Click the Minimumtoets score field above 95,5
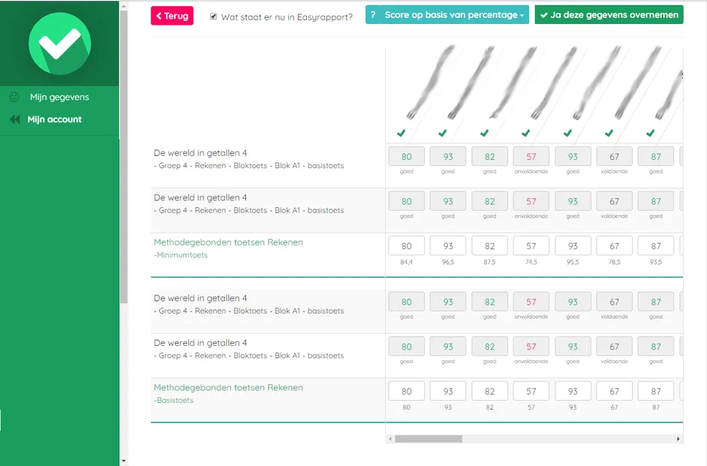This screenshot has height=466, width=707. click(573, 246)
